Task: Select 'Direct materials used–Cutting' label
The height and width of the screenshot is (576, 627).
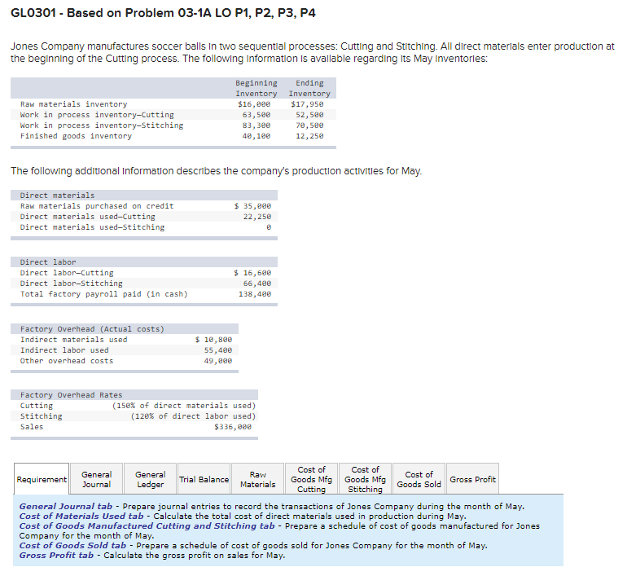Action: 88,217
